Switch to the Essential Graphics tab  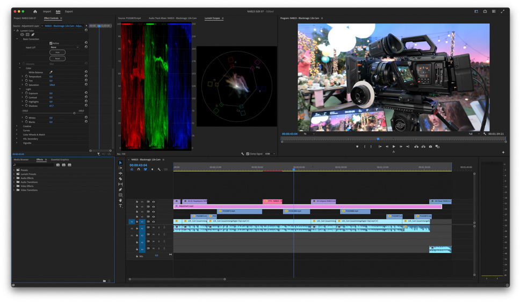[x=60, y=160]
